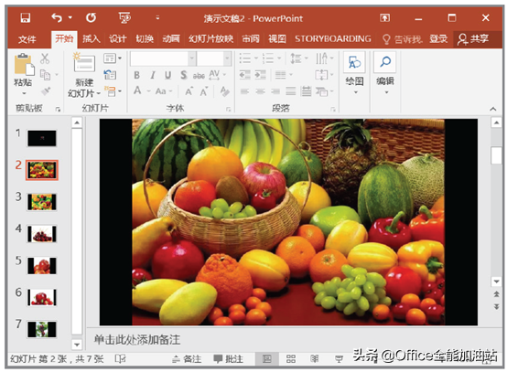
Task: Click the Bullets list icon
Action: [x=244, y=58]
